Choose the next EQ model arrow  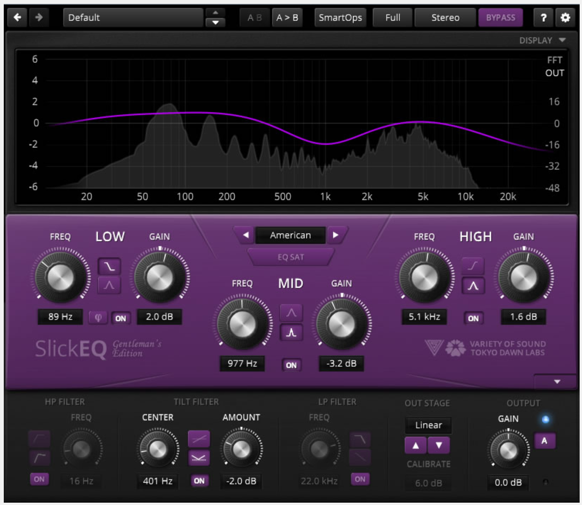[x=336, y=235]
